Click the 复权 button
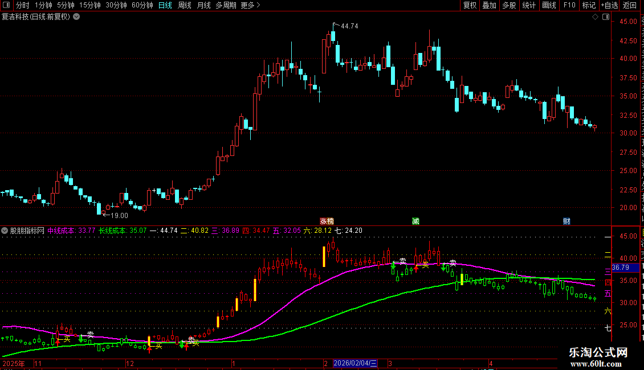Viewport: 644px width, 370px height. (470, 5)
